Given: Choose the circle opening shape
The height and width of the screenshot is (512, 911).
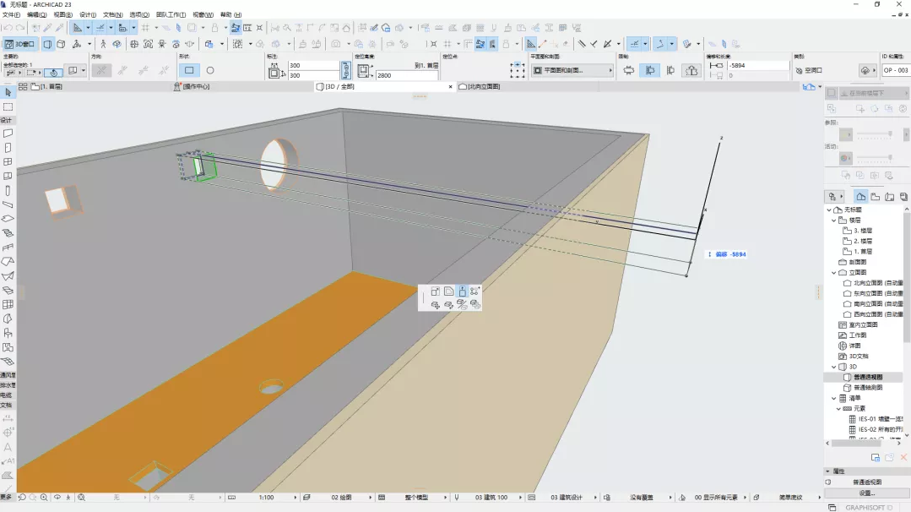Looking at the screenshot, I should pyautogui.click(x=210, y=71).
